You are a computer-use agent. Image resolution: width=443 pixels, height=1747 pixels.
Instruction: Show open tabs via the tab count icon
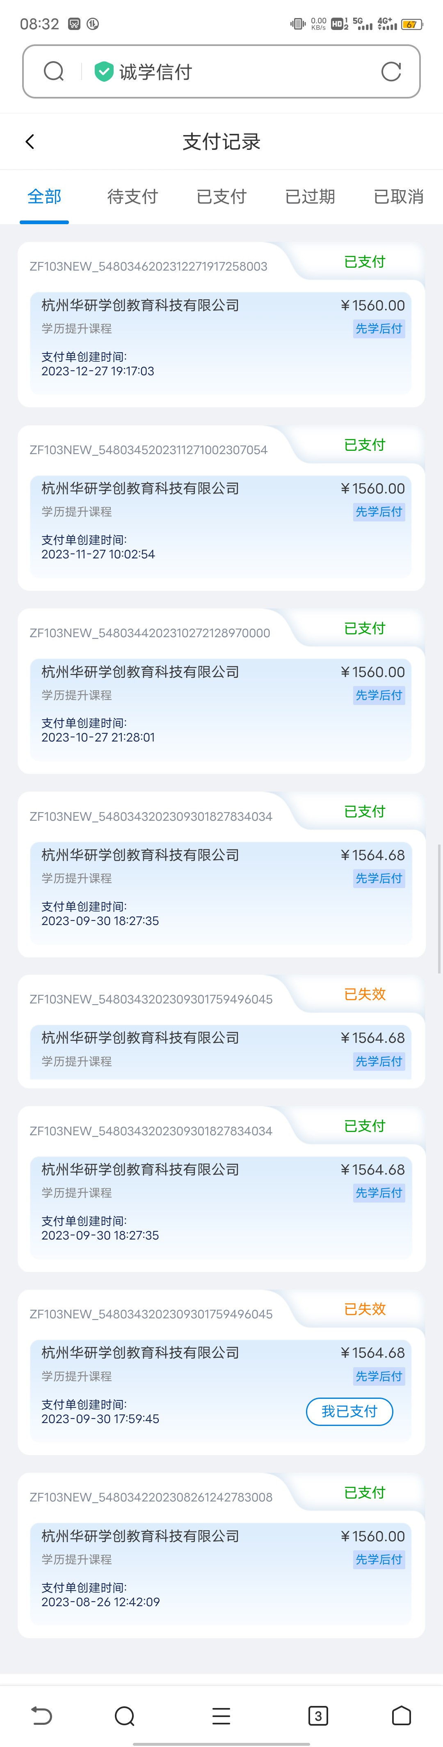(317, 1715)
